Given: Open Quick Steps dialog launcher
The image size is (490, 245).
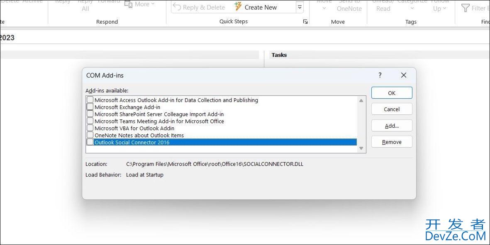Looking at the screenshot, I should pos(305,22).
